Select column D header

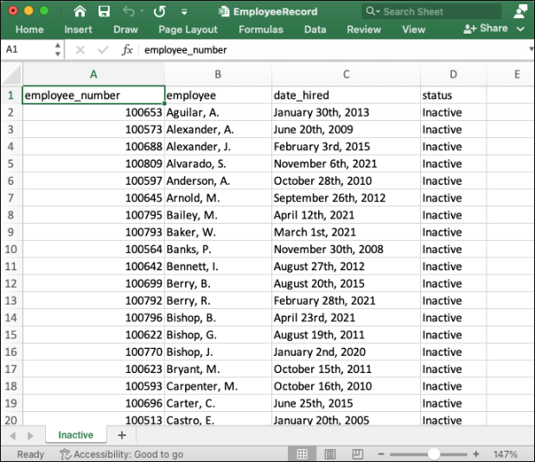tap(453, 74)
